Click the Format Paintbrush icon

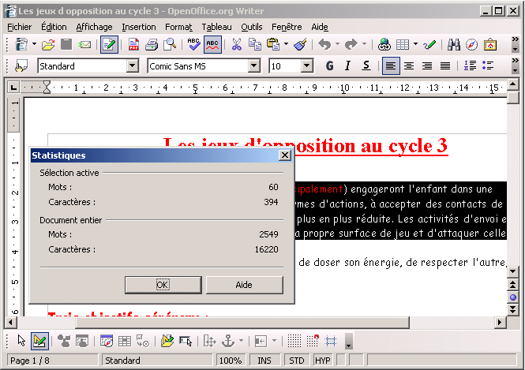pyautogui.click(x=300, y=45)
